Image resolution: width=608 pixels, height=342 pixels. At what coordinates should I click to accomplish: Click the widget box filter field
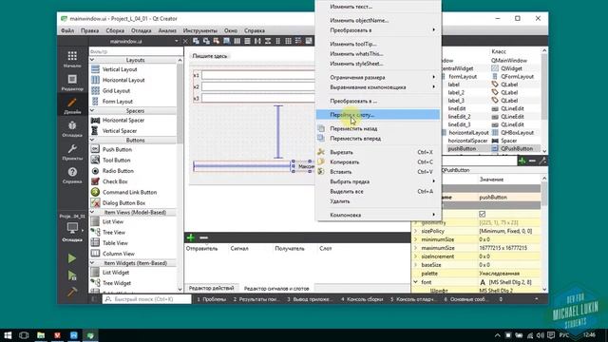pos(136,51)
